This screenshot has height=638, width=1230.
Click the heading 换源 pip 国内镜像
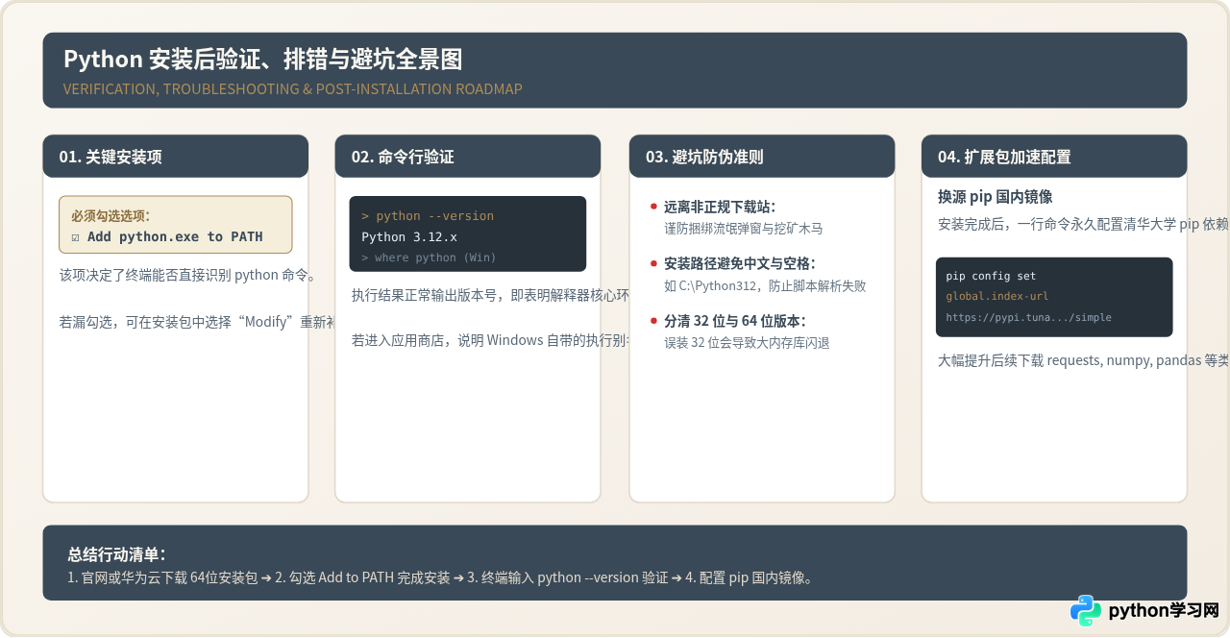coord(996,197)
